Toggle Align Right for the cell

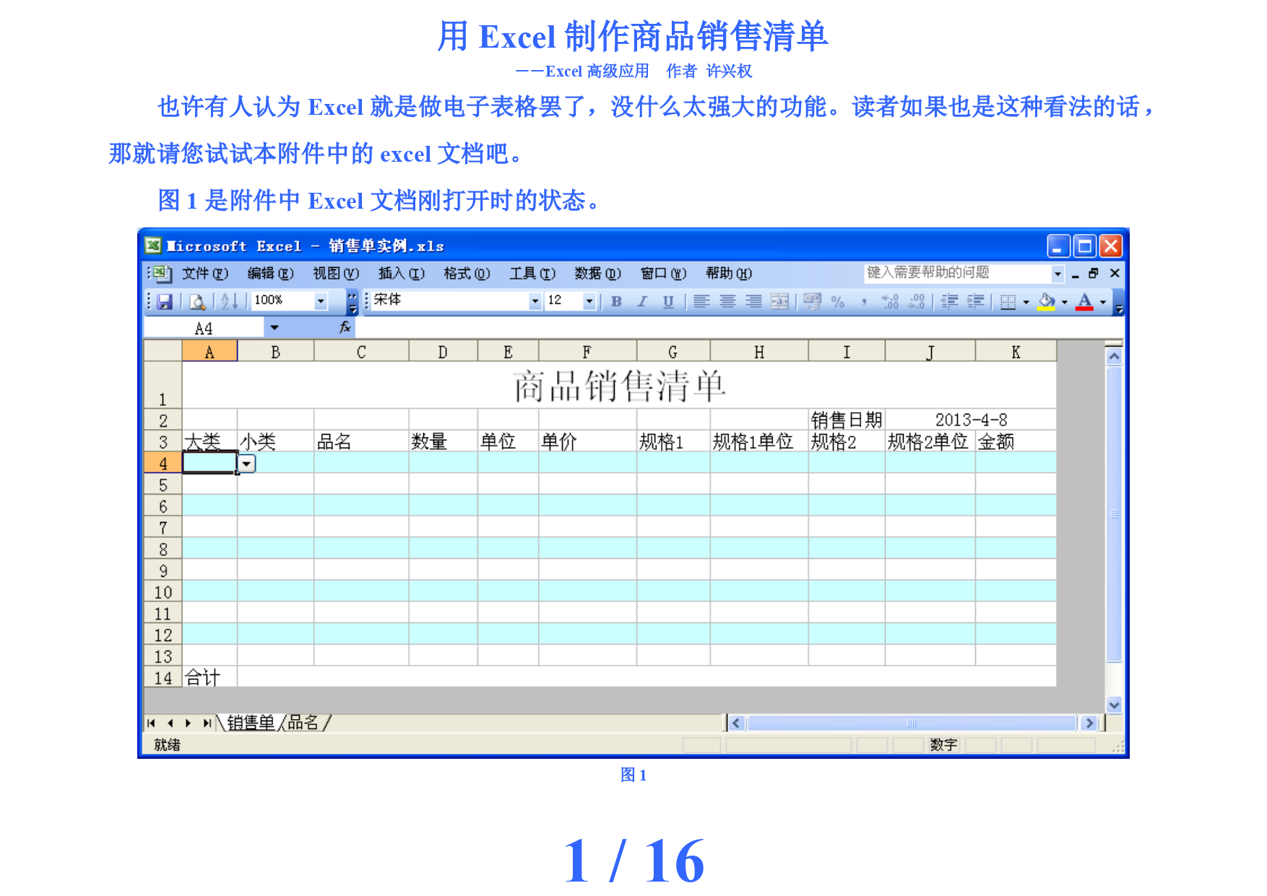point(753,301)
